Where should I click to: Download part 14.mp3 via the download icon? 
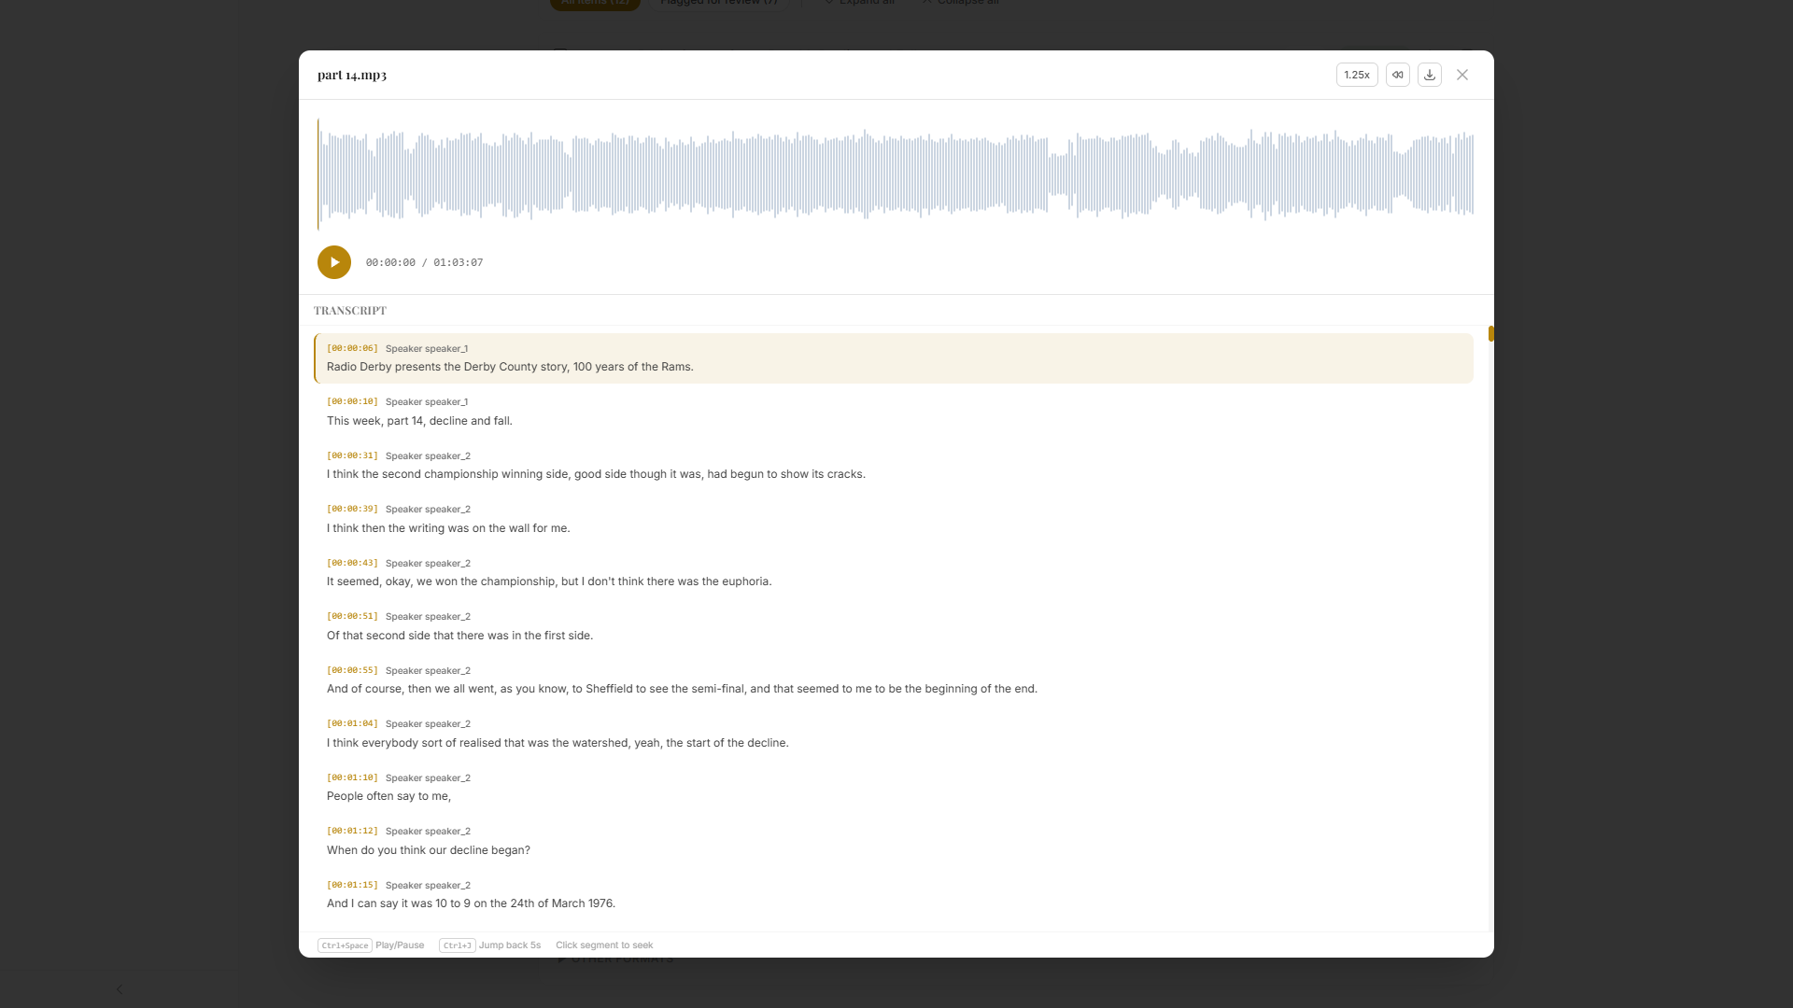1429,75
